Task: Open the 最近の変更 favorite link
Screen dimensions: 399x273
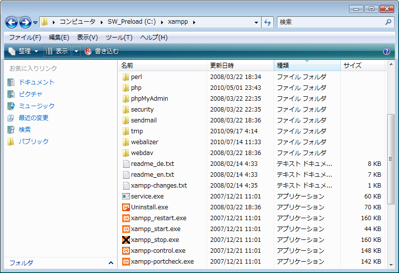Action: click(x=34, y=117)
